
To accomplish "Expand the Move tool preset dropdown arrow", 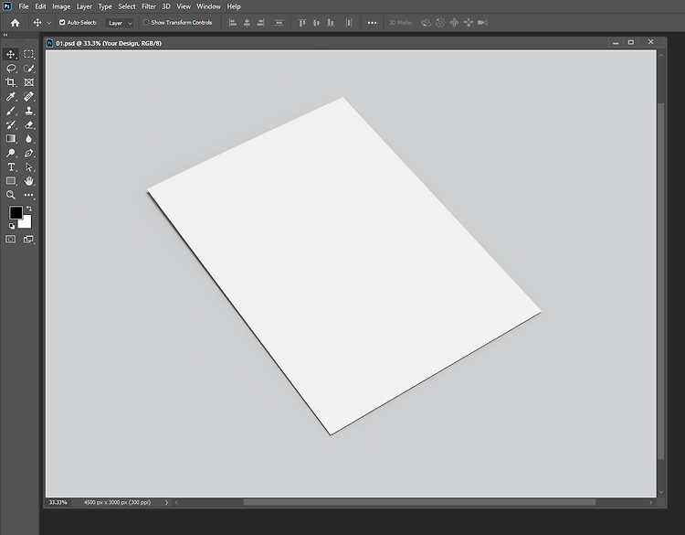I will click(x=49, y=23).
